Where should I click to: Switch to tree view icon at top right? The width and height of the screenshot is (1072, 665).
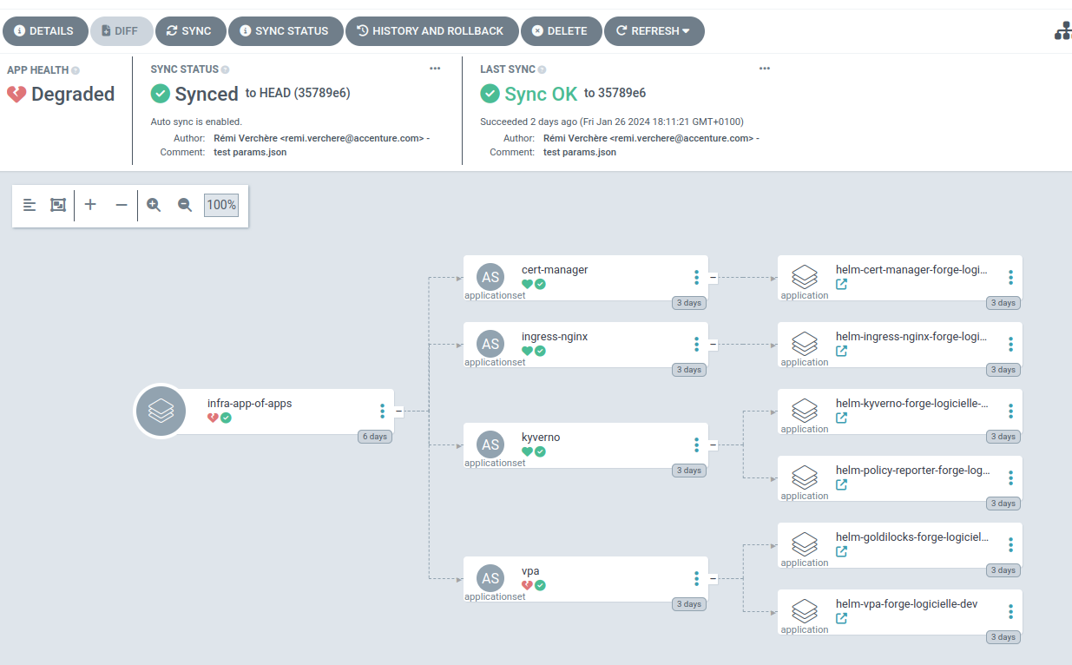(1062, 31)
